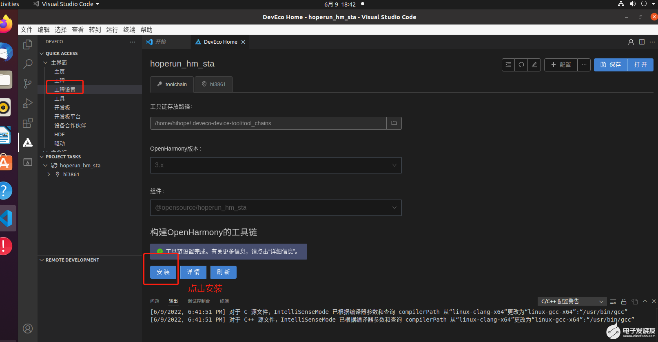Open the 组件 component dropdown
658x342 pixels.
click(276, 208)
